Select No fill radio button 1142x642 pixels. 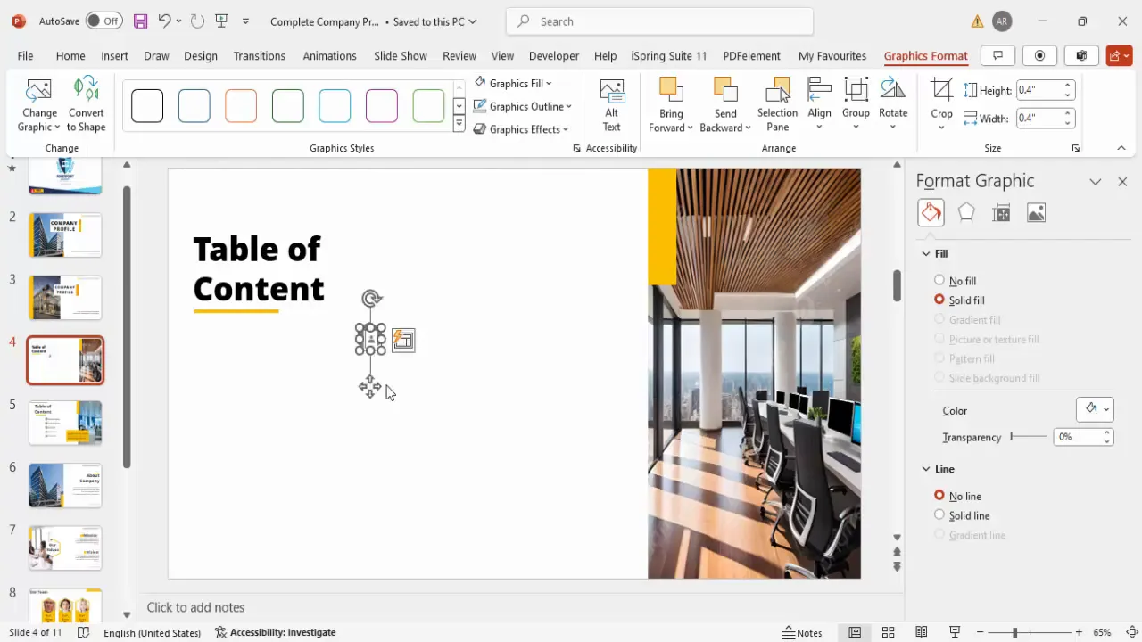coord(939,280)
